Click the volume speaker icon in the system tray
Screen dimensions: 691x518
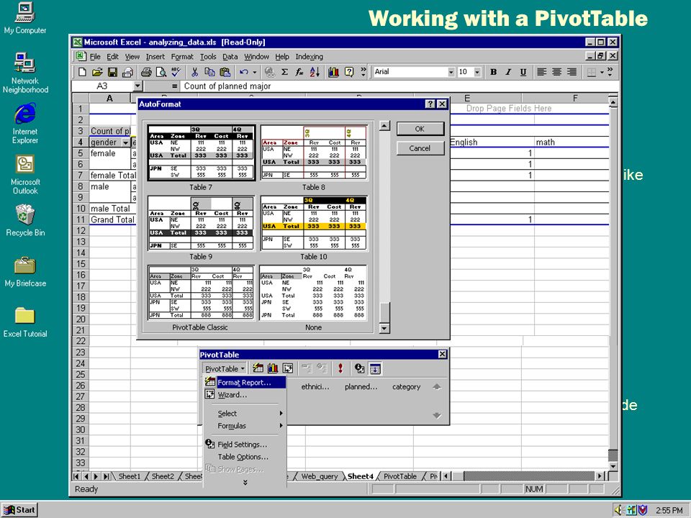click(x=618, y=509)
